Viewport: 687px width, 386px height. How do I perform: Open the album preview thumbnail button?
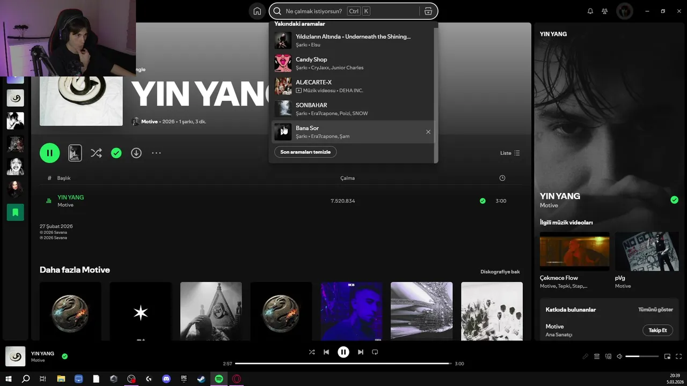75,153
